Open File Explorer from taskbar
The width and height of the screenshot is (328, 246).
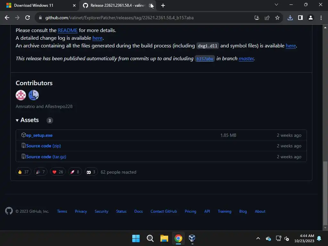pos(164,238)
